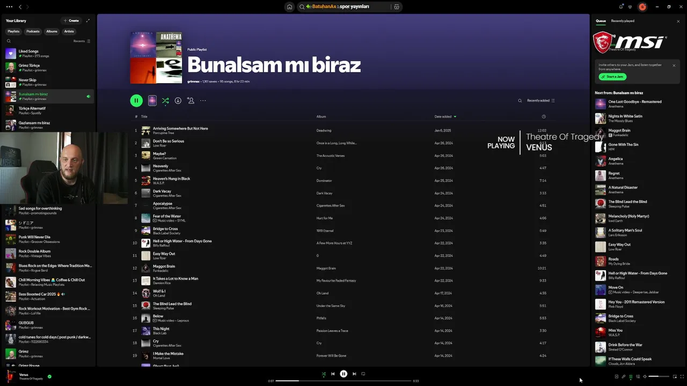Toggle Now Playing view icon
Viewport: 687px width, 386px height.
click(x=617, y=376)
